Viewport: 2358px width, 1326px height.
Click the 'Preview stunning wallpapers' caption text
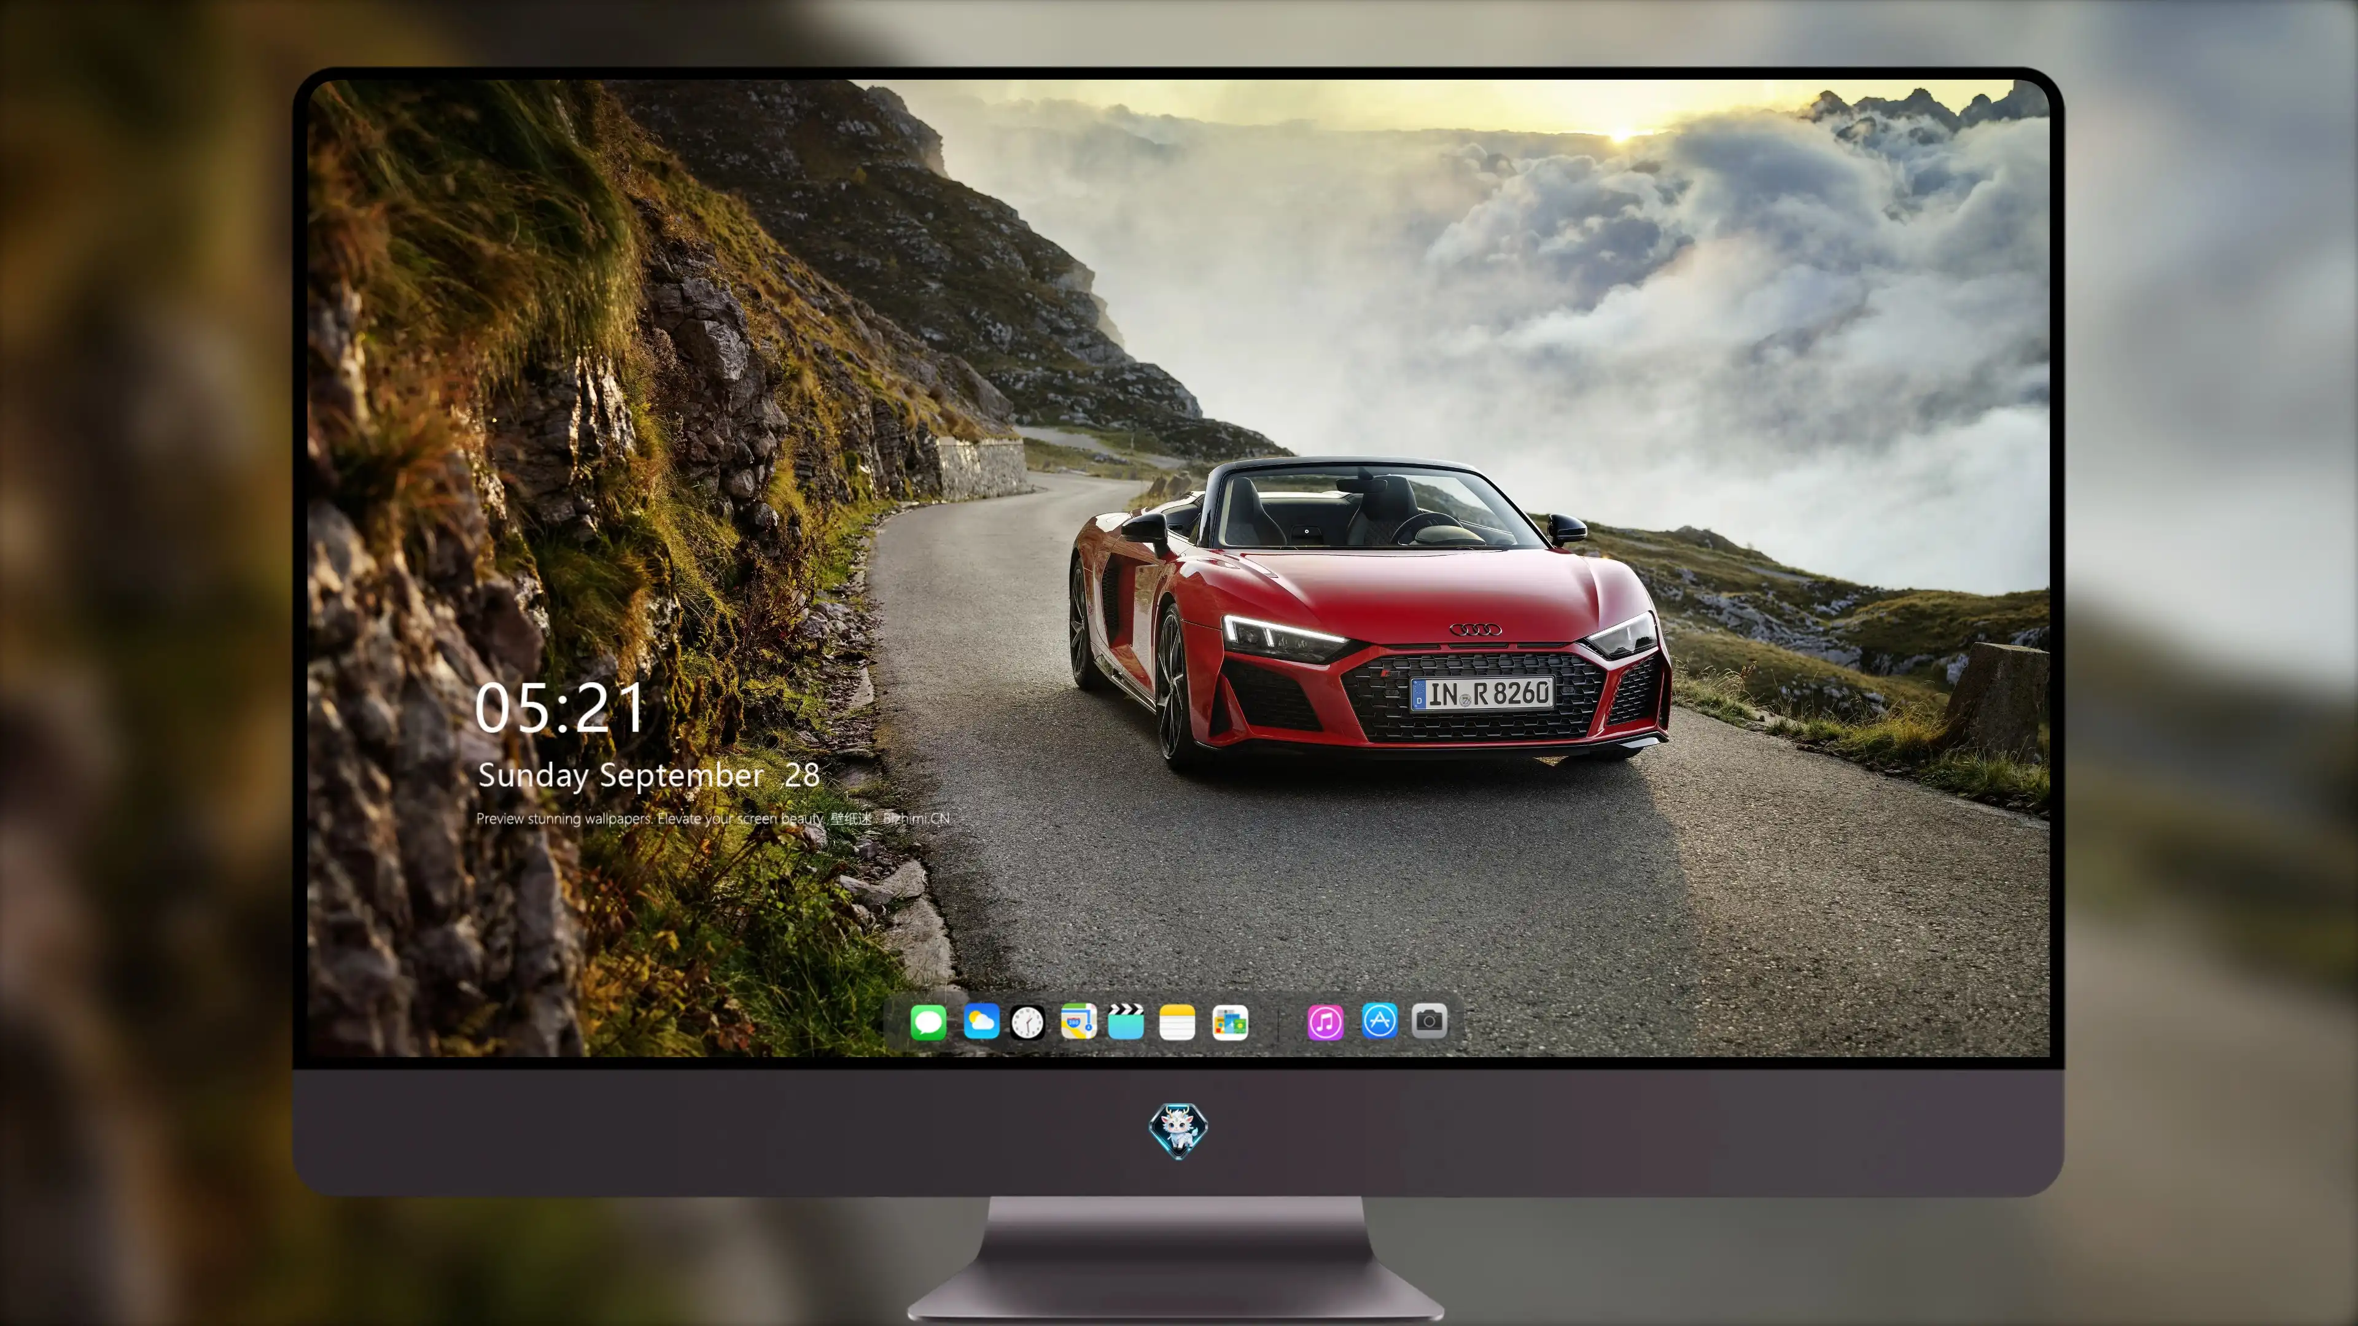click(713, 818)
